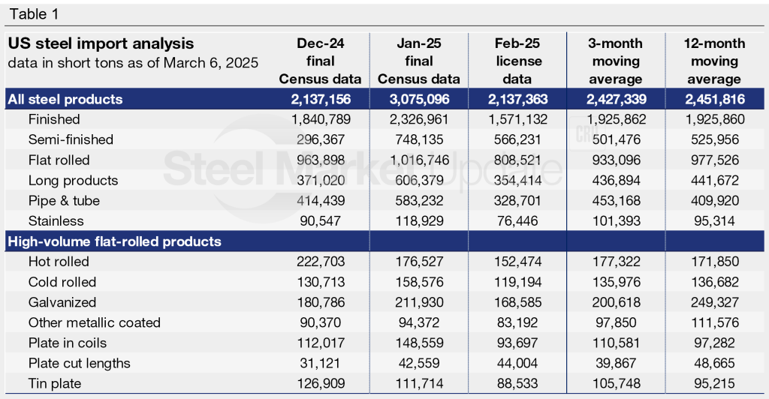Click the All steel products Jan-25 value 3,075,096
The image size is (769, 399).
pos(419,99)
